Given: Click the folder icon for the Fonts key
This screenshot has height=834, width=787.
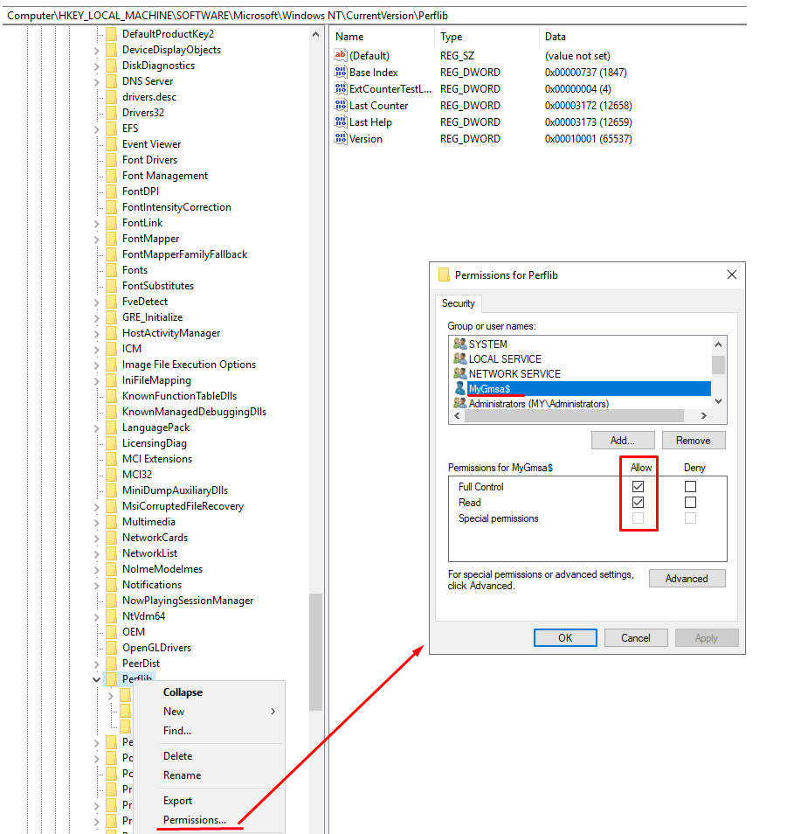Looking at the screenshot, I should pos(111,269).
